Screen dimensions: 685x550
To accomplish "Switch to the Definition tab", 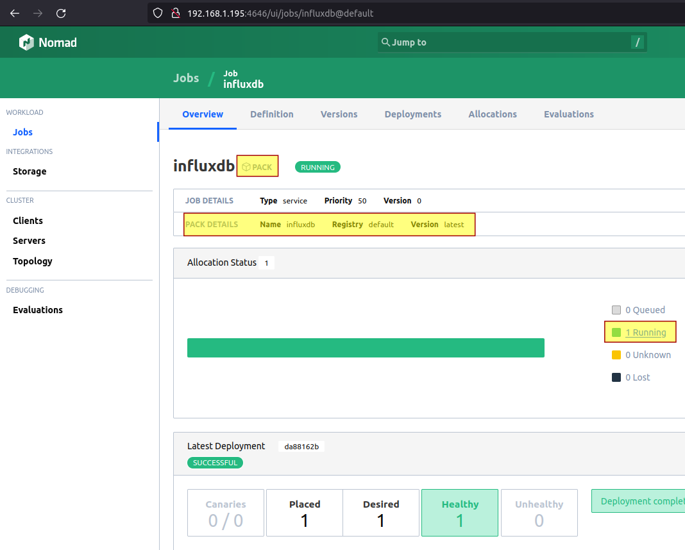I will [x=272, y=114].
